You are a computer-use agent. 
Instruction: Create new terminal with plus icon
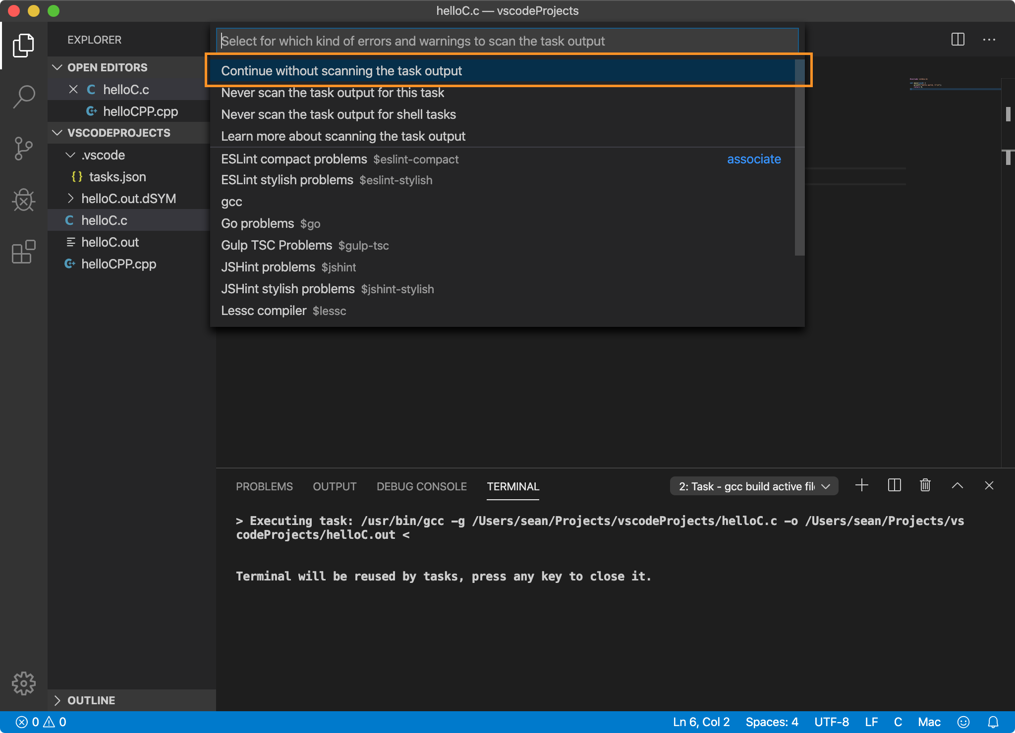[x=862, y=485]
